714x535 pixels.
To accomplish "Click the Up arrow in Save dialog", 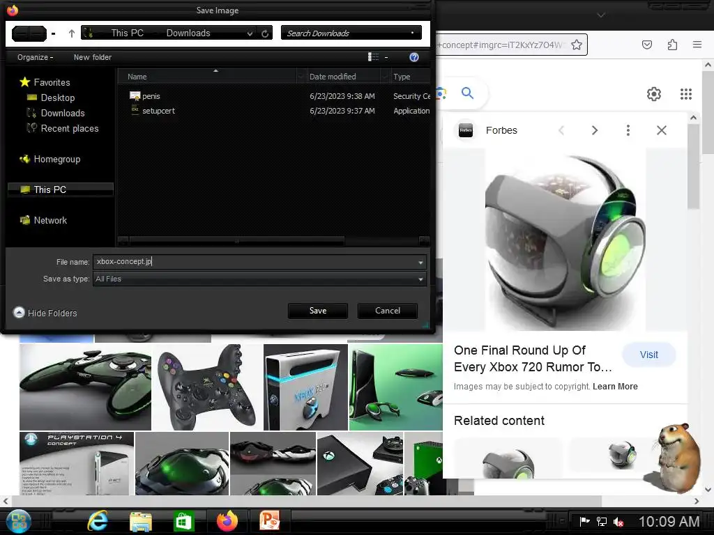I will (72, 33).
